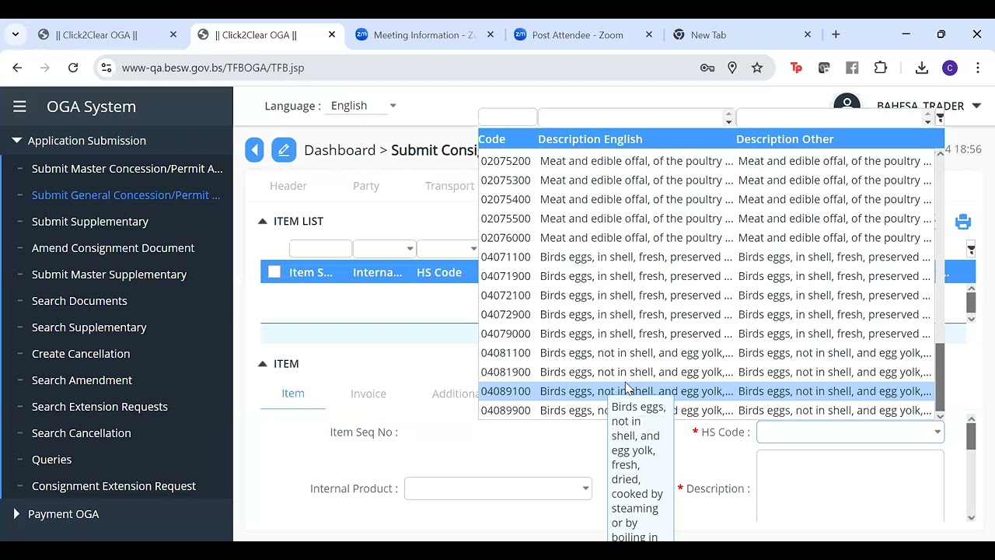
Task: Open a new browser tab with plus icon
Action: click(836, 34)
